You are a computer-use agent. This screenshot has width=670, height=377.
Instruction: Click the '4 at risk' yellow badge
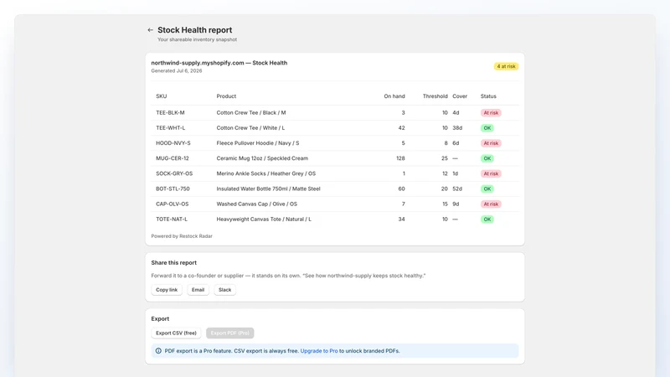(x=506, y=66)
